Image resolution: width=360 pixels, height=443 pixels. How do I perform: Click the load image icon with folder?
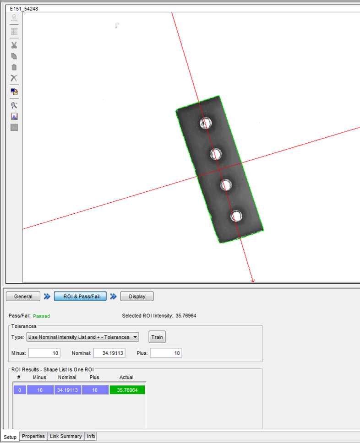[14, 92]
